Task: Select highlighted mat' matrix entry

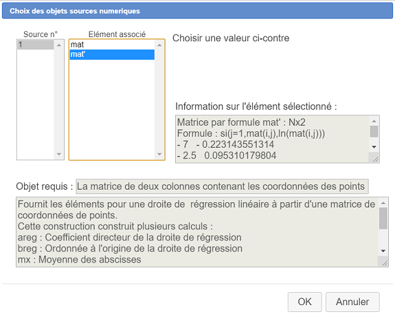Action: [x=112, y=54]
